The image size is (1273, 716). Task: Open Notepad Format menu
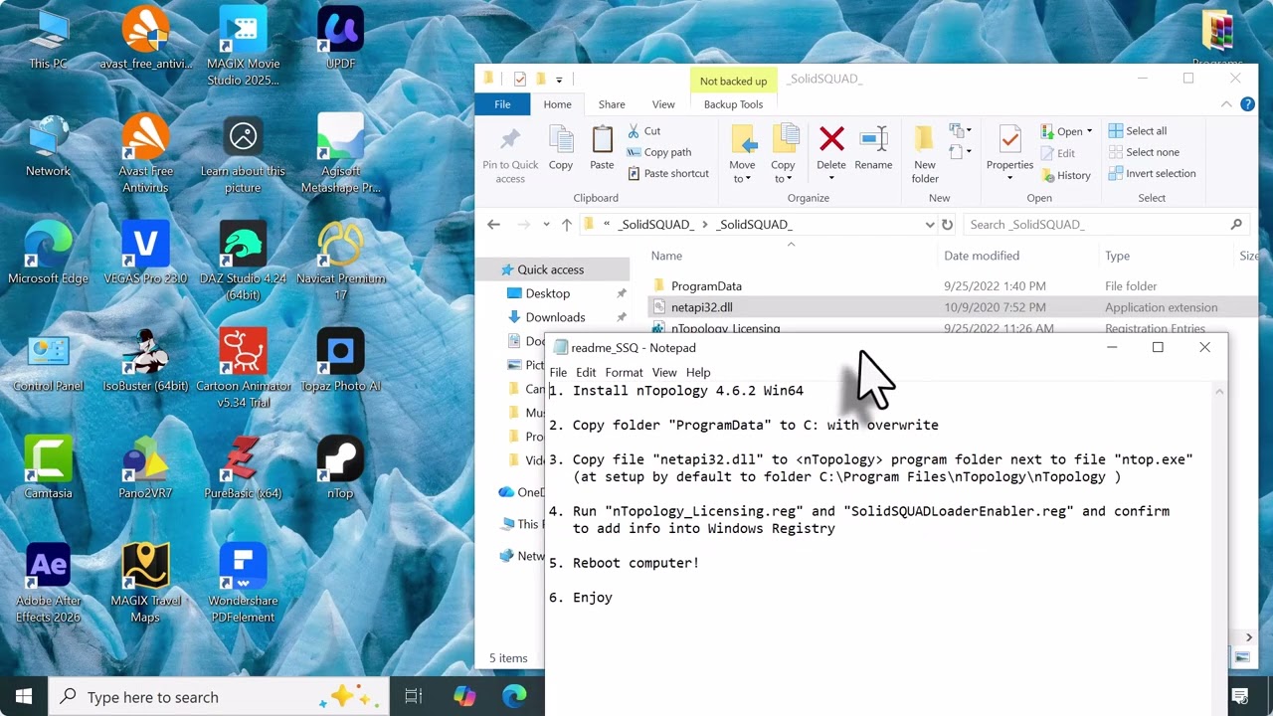tap(624, 372)
